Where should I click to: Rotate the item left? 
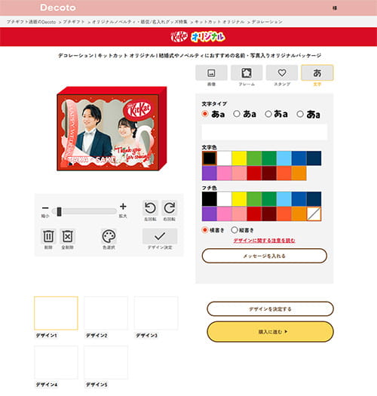coord(150,208)
